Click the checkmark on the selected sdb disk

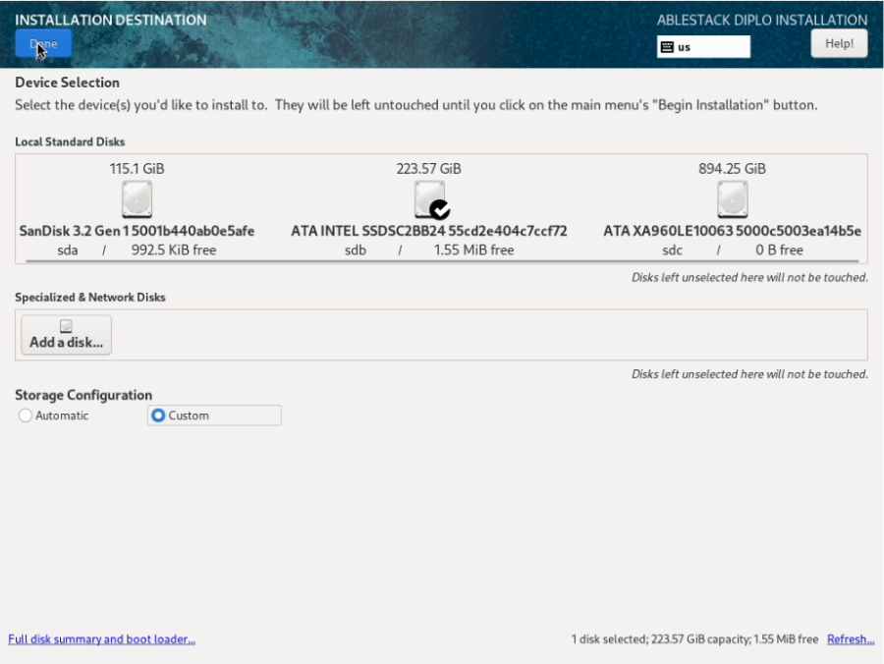point(438,208)
